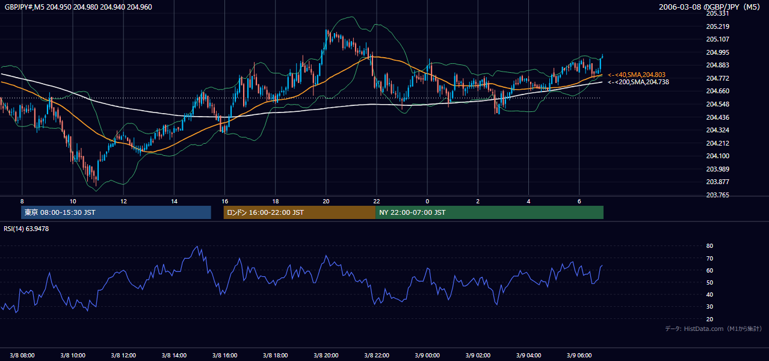Click the 205.219 price axis label

[718, 26]
